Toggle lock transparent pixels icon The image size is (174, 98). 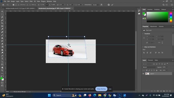[147, 70]
